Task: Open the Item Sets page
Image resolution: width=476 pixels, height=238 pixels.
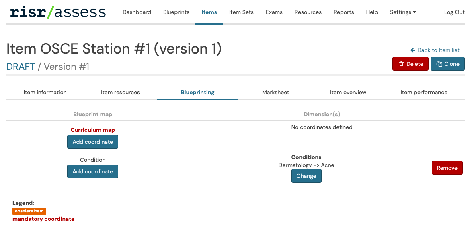Action: [x=241, y=12]
